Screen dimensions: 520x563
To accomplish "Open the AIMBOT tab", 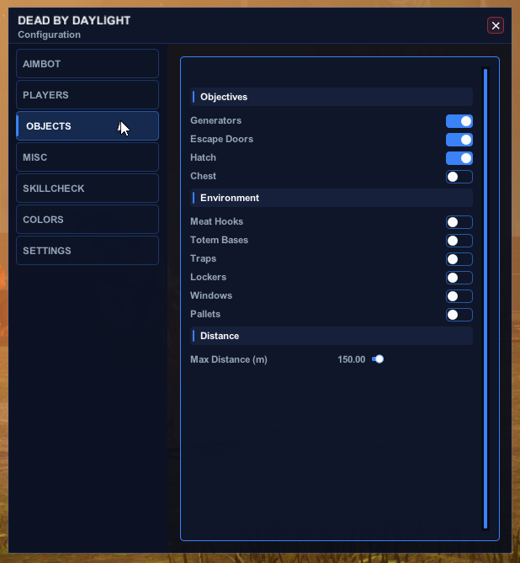I will [88, 64].
